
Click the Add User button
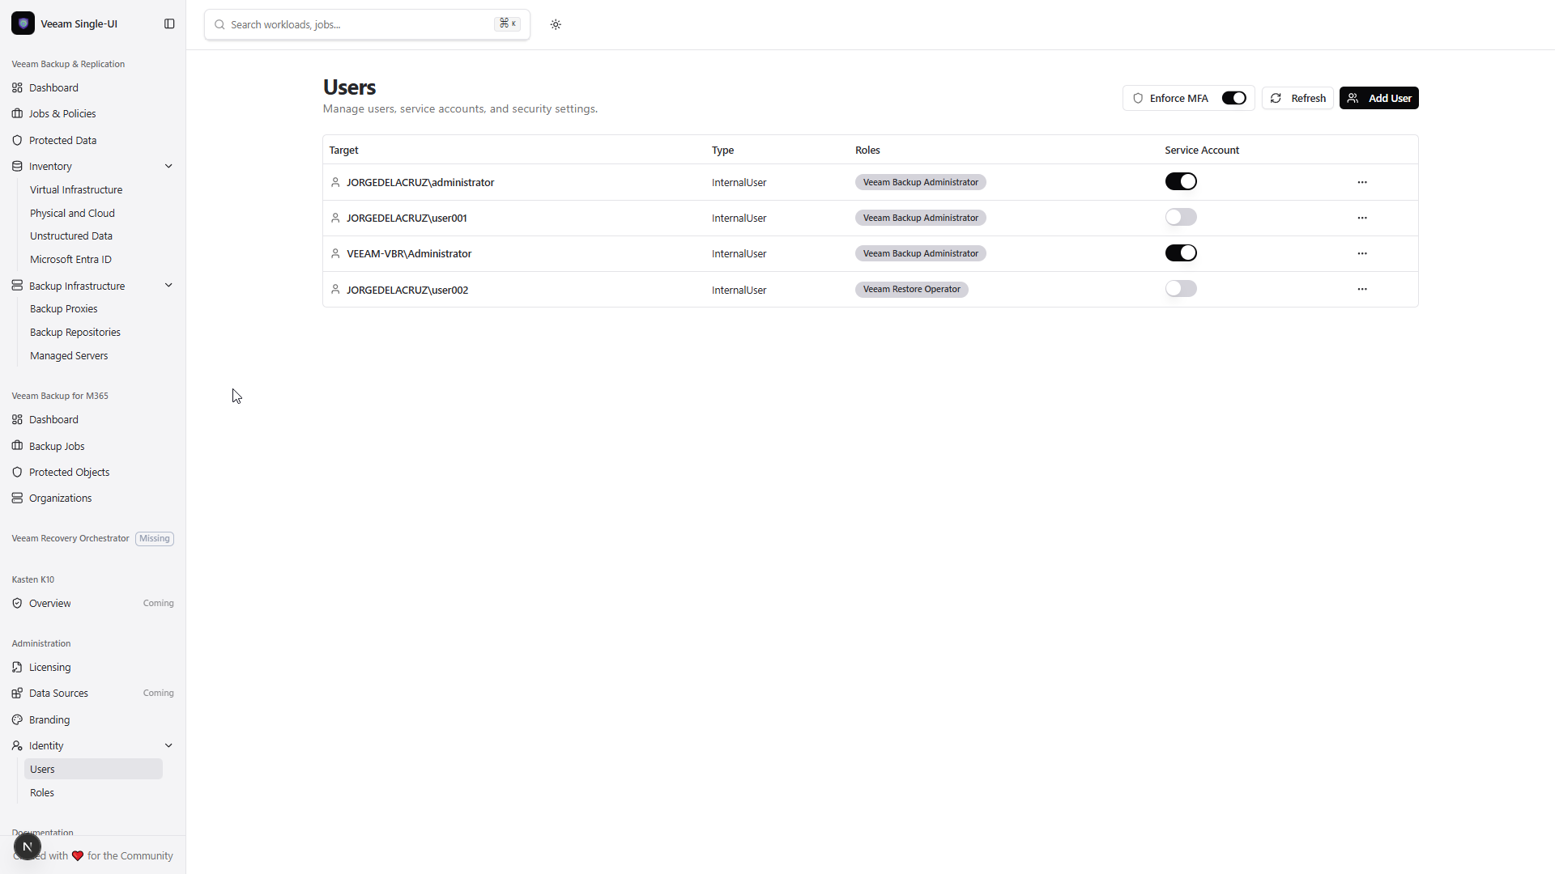[x=1378, y=98]
